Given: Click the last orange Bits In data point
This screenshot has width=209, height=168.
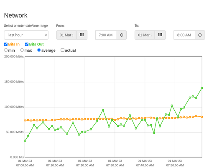Looking at the screenshot, I should (202, 117).
